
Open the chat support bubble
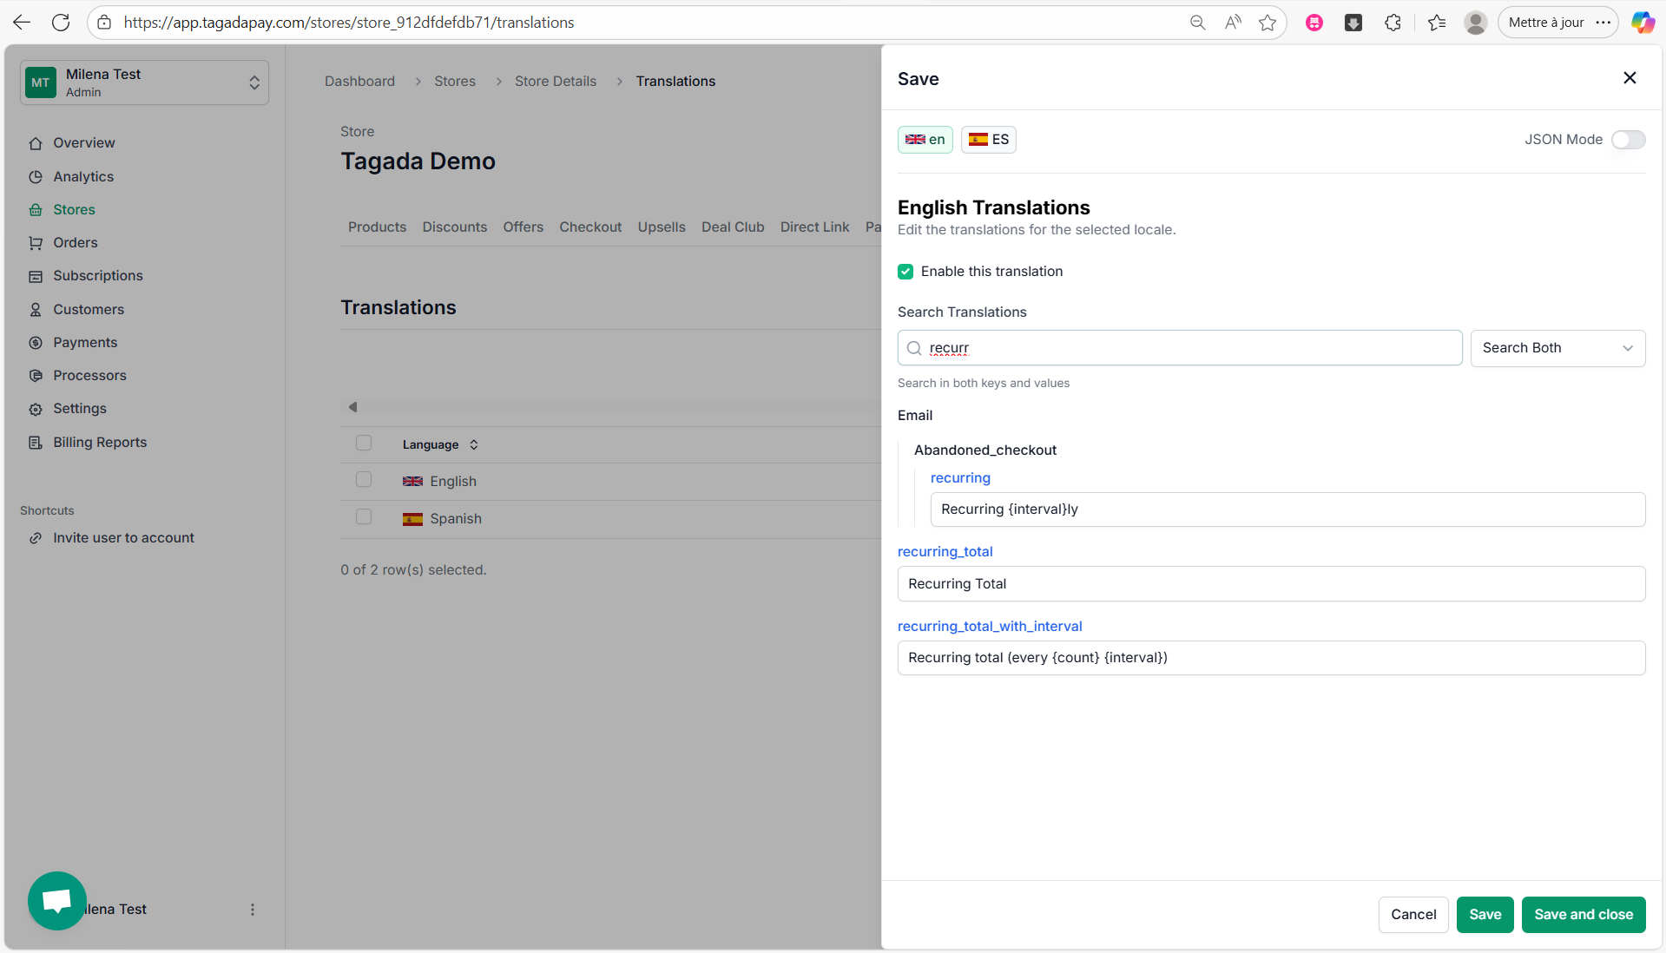[x=57, y=901]
